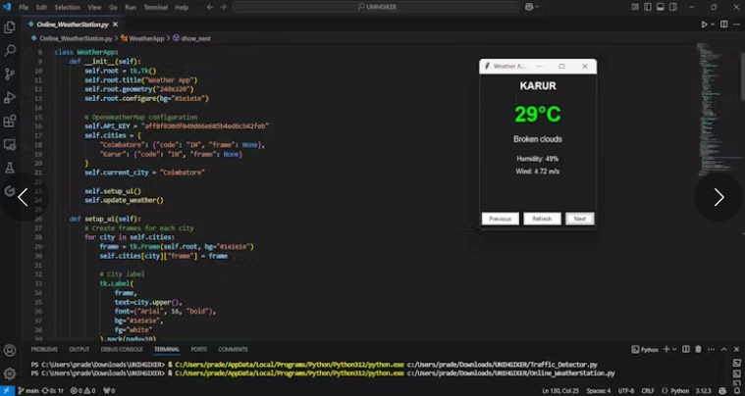Open Source Control view
The height and width of the screenshot is (396, 745).
(x=10, y=74)
